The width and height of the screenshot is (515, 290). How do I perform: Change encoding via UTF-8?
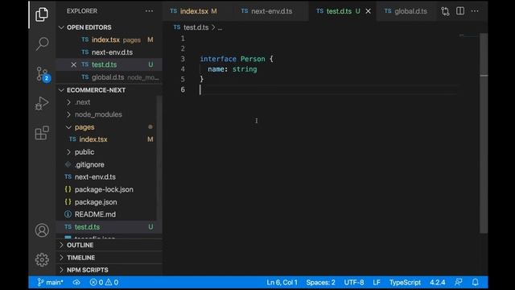click(x=354, y=283)
